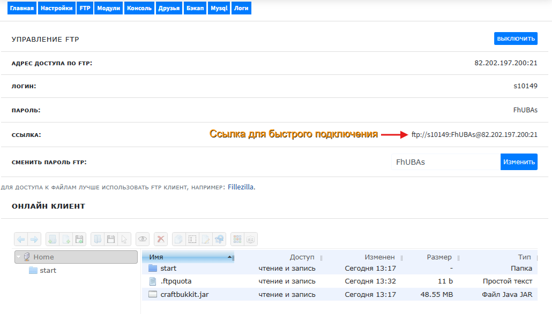The width and height of the screenshot is (552, 314).
Task: Click the УПРАВЛЕНИЕ FTP heading
Action: coord(46,40)
